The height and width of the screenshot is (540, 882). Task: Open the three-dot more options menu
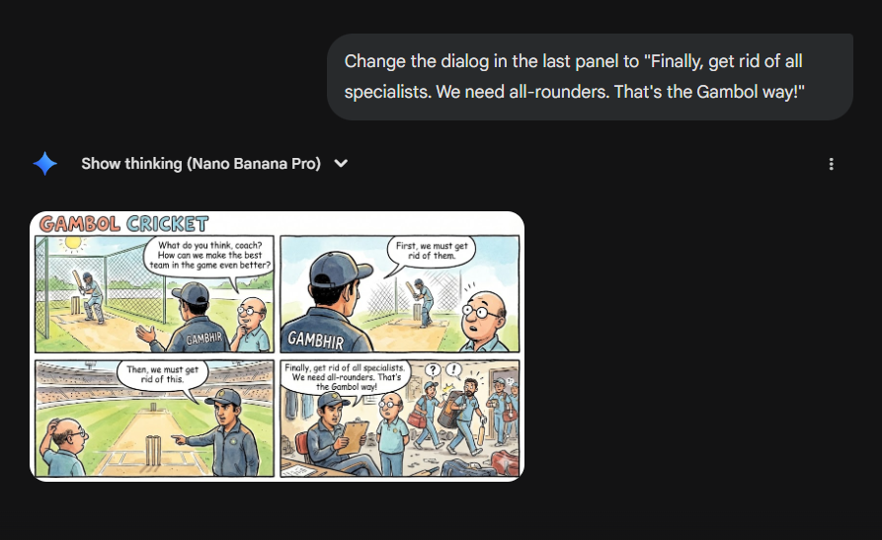831,164
